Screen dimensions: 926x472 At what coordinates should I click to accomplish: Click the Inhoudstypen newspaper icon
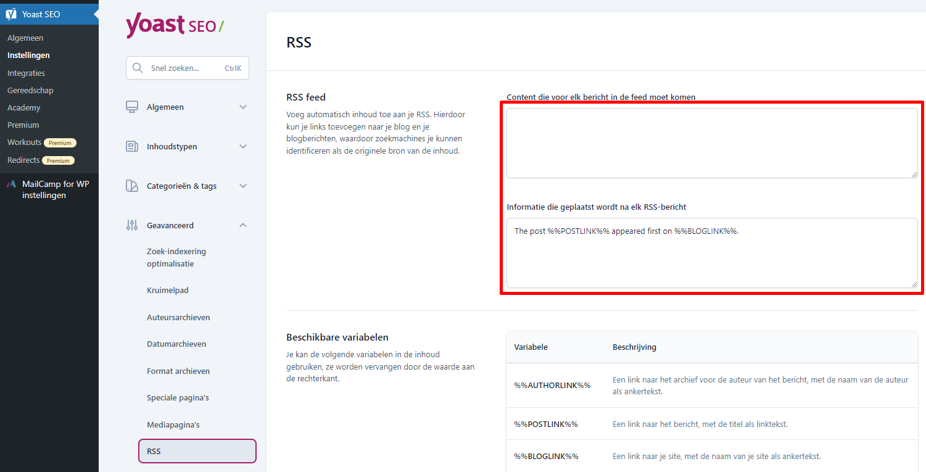click(132, 146)
